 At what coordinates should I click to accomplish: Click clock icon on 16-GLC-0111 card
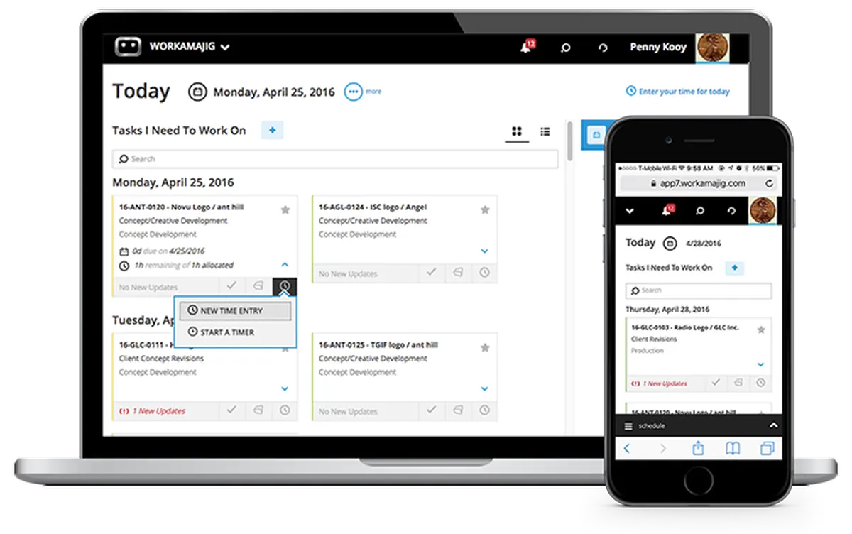point(285,410)
